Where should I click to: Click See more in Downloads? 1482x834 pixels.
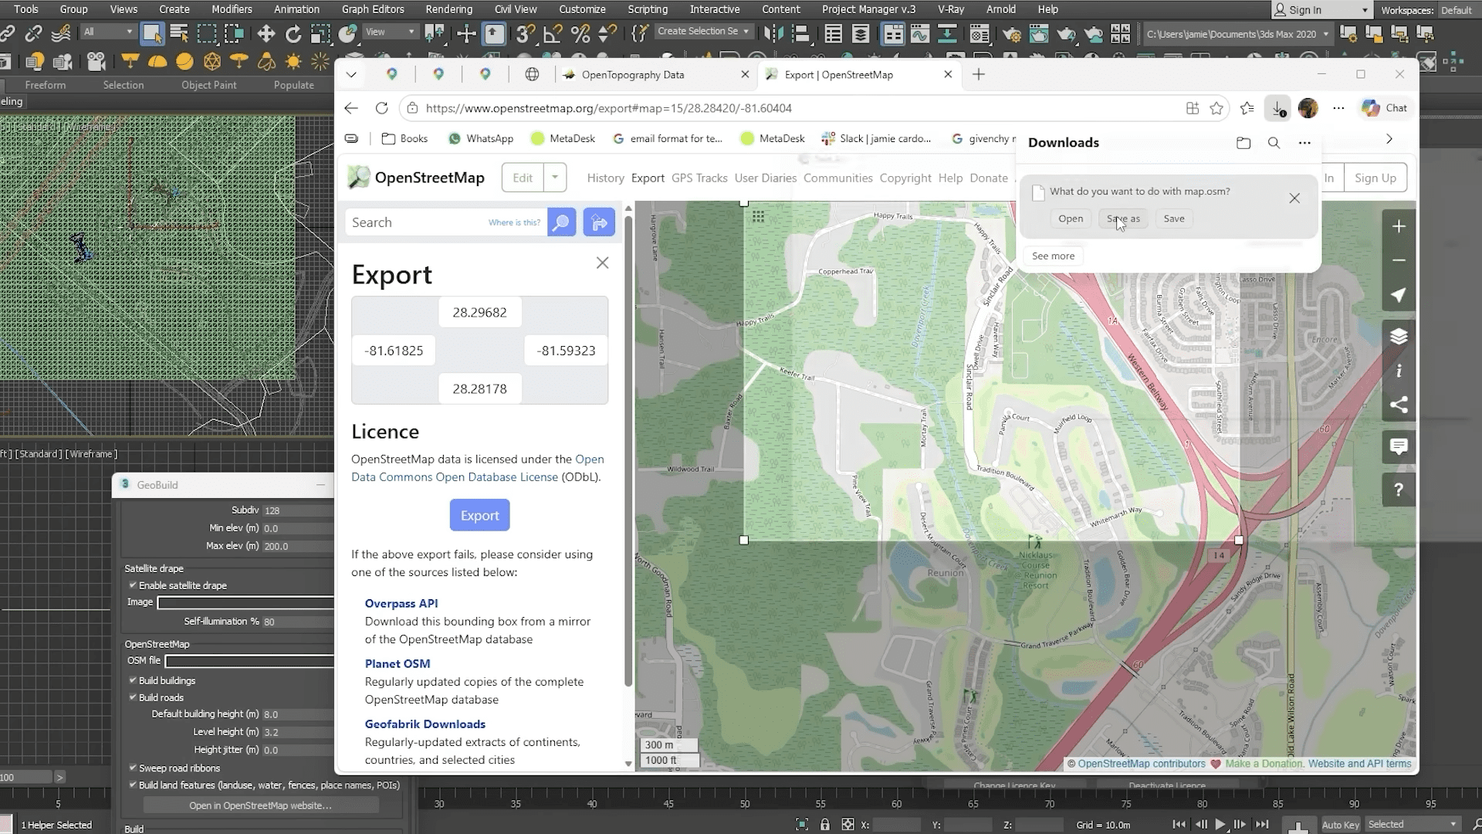(1053, 256)
